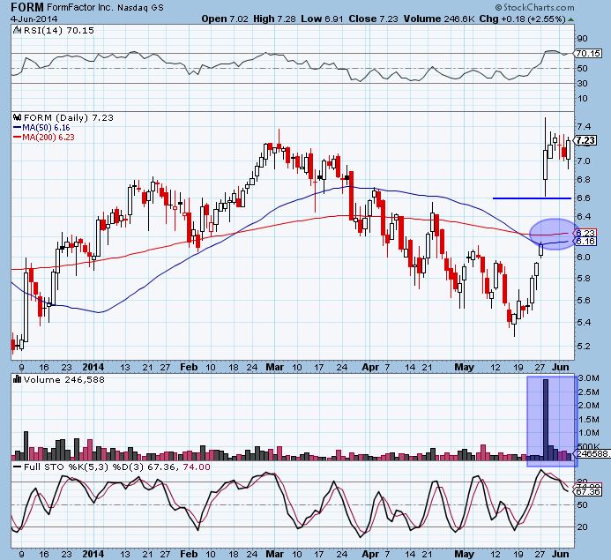The width and height of the screenshot is (611, 560).
Task: Click the Jun label on bottom stochastic axis
Action: [561, 553]
